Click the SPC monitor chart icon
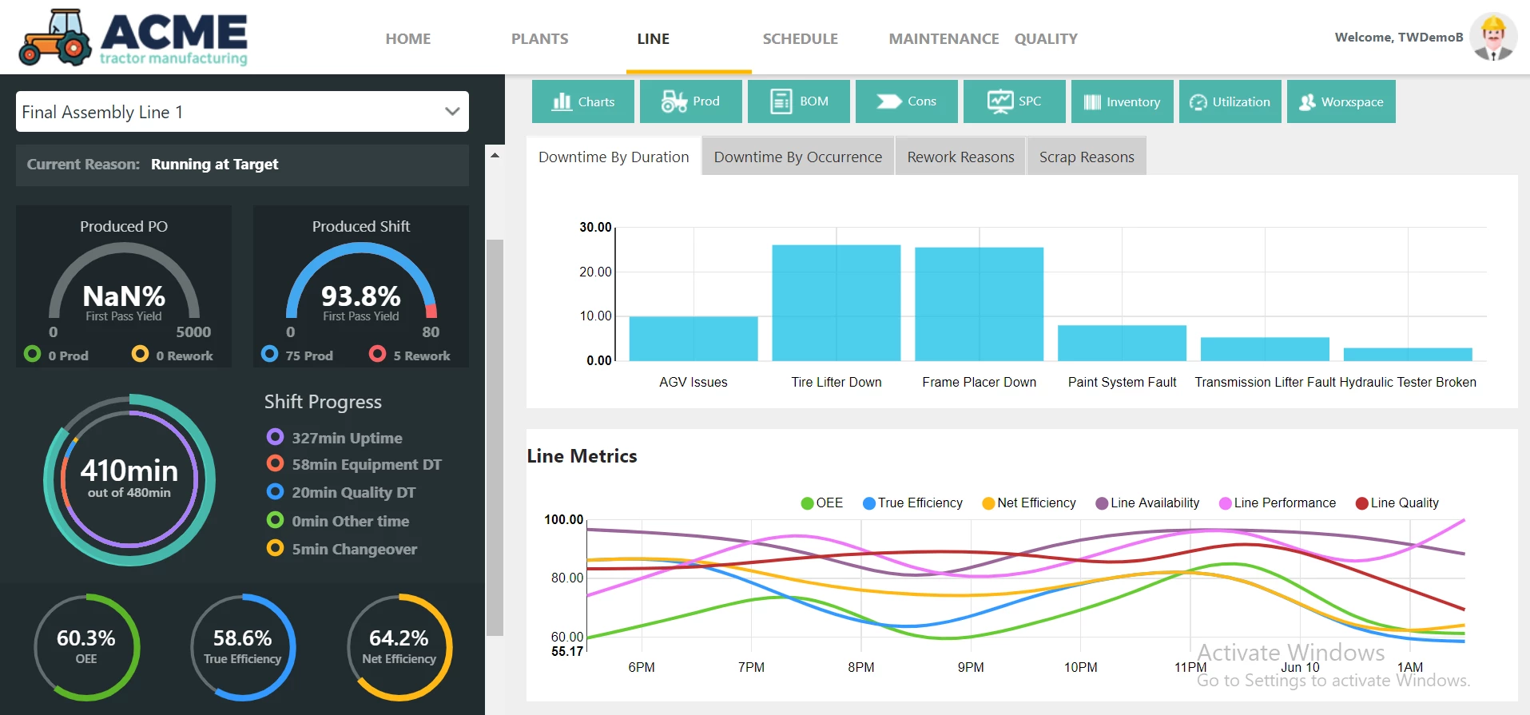 (1000, 101)
